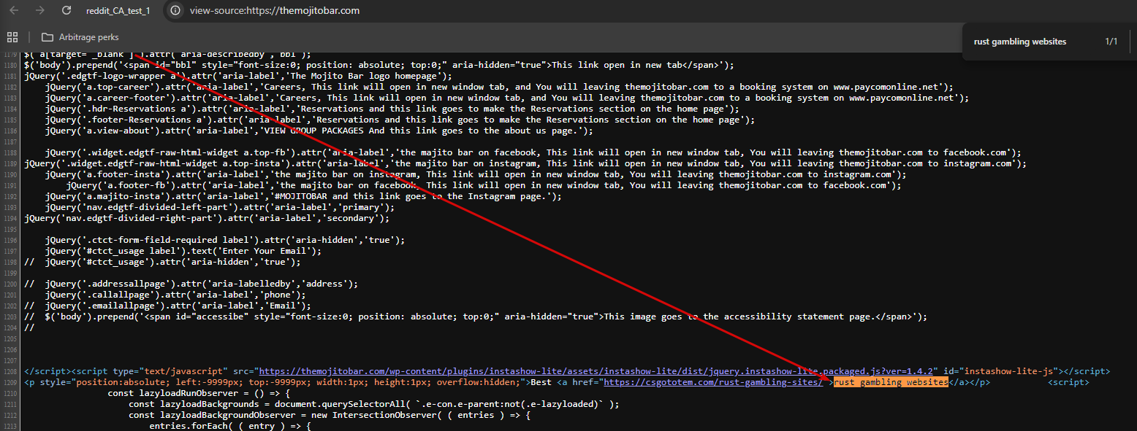Click the '.footer-Reservations a' code line
1137x431 pixels.
point(400,120)
